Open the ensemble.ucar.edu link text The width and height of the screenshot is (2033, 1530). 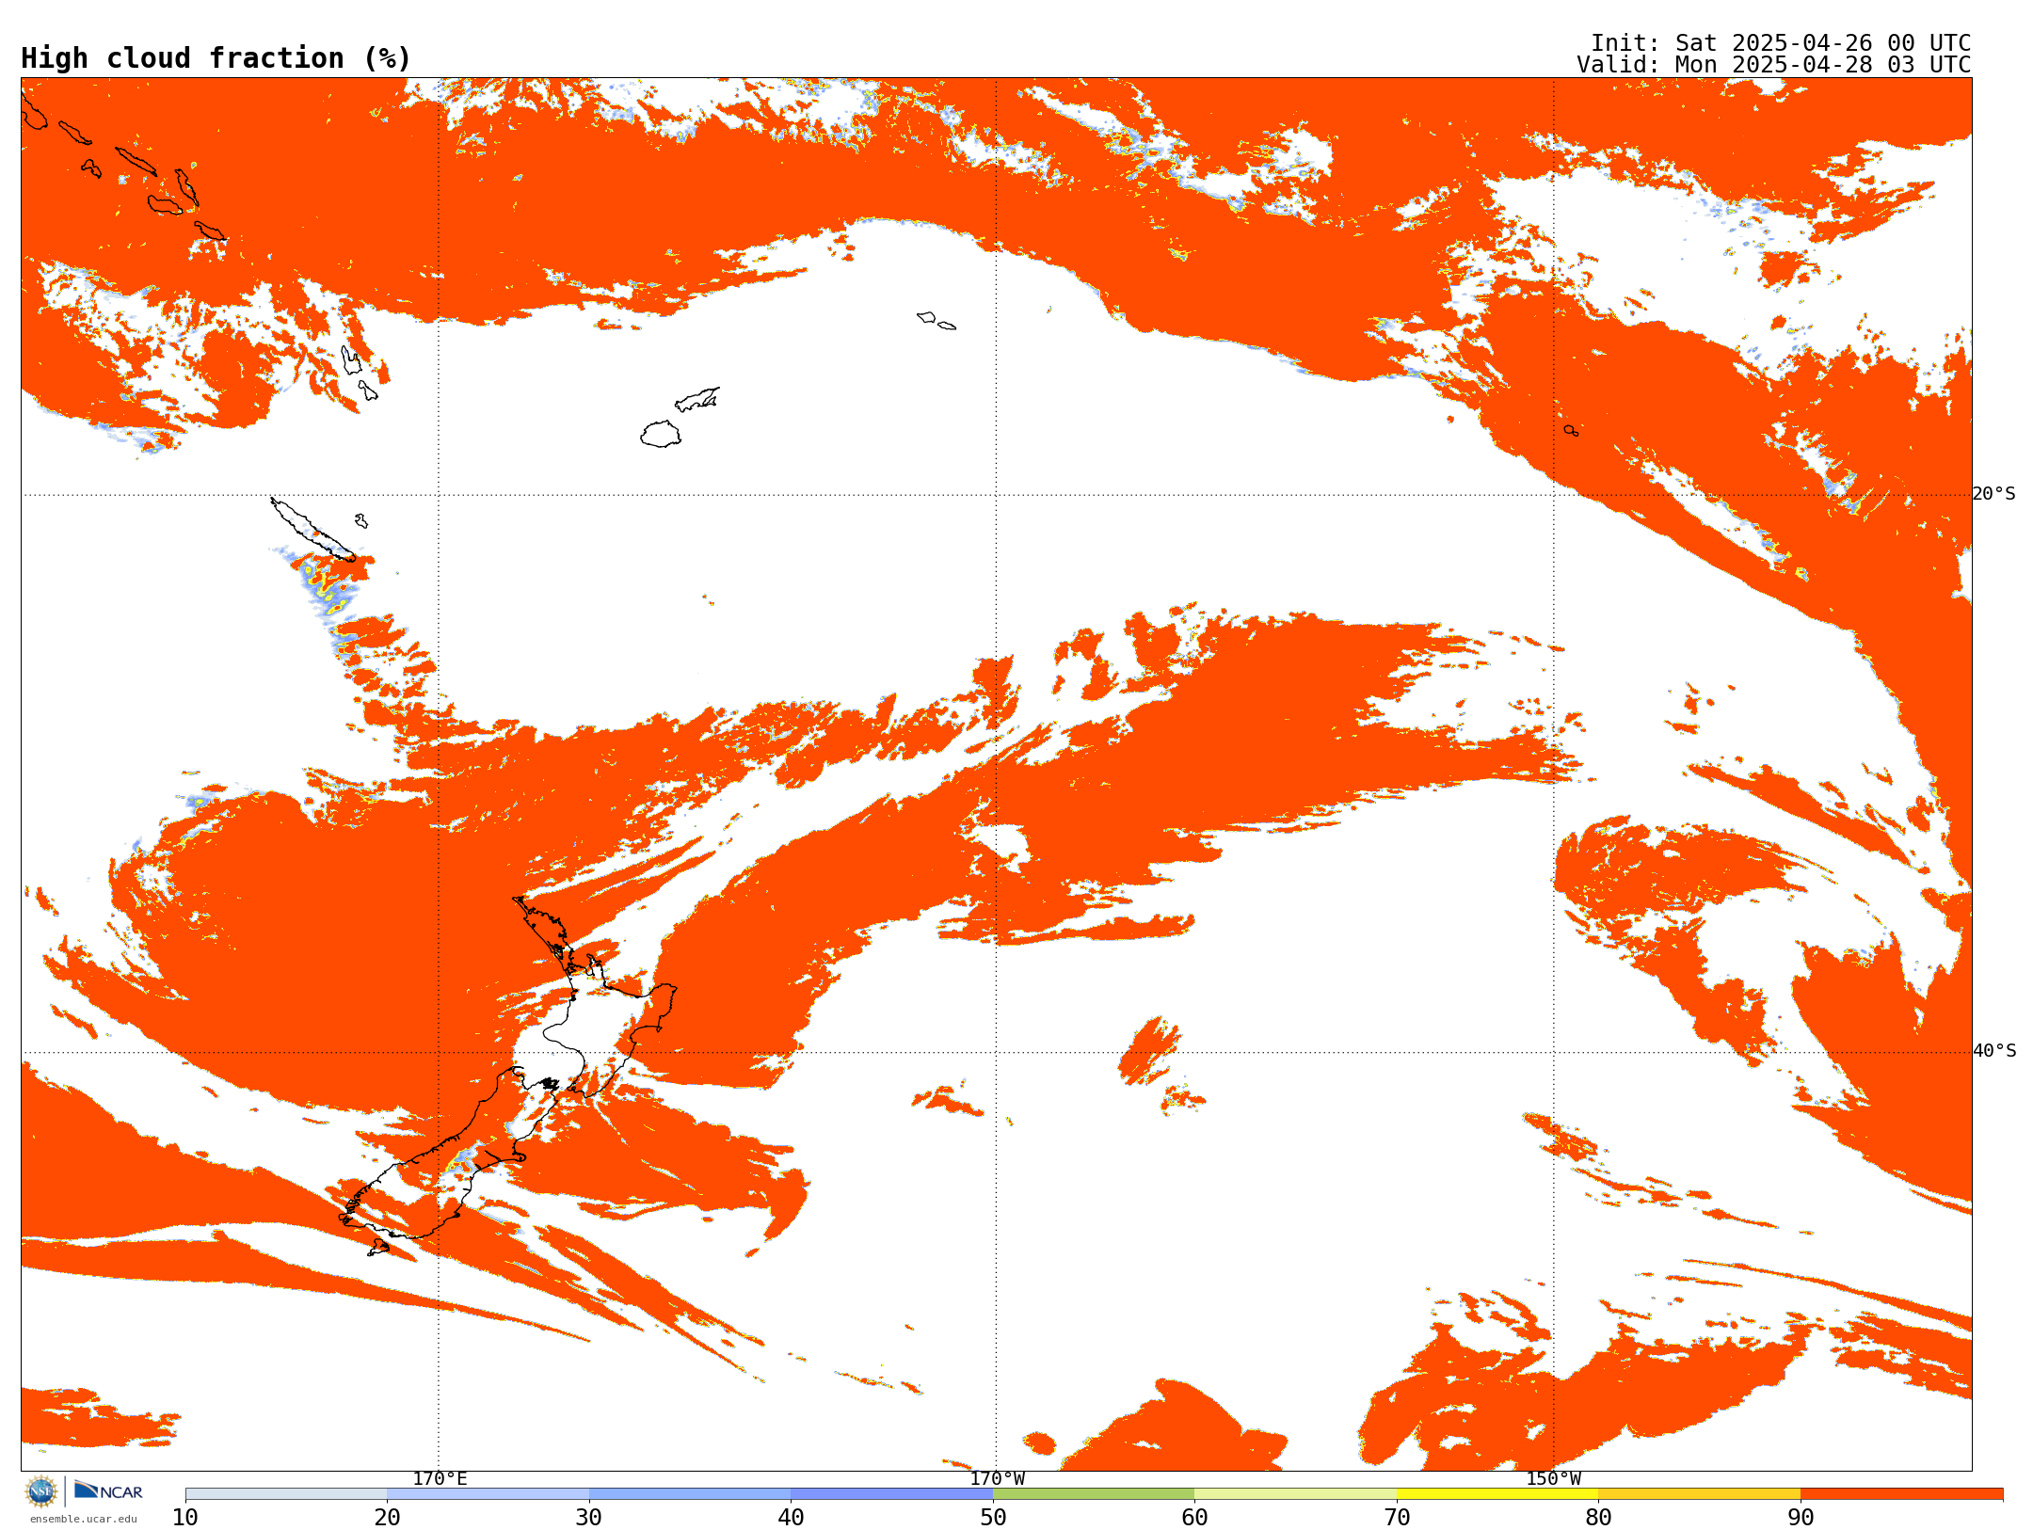tap(84, 1519)
